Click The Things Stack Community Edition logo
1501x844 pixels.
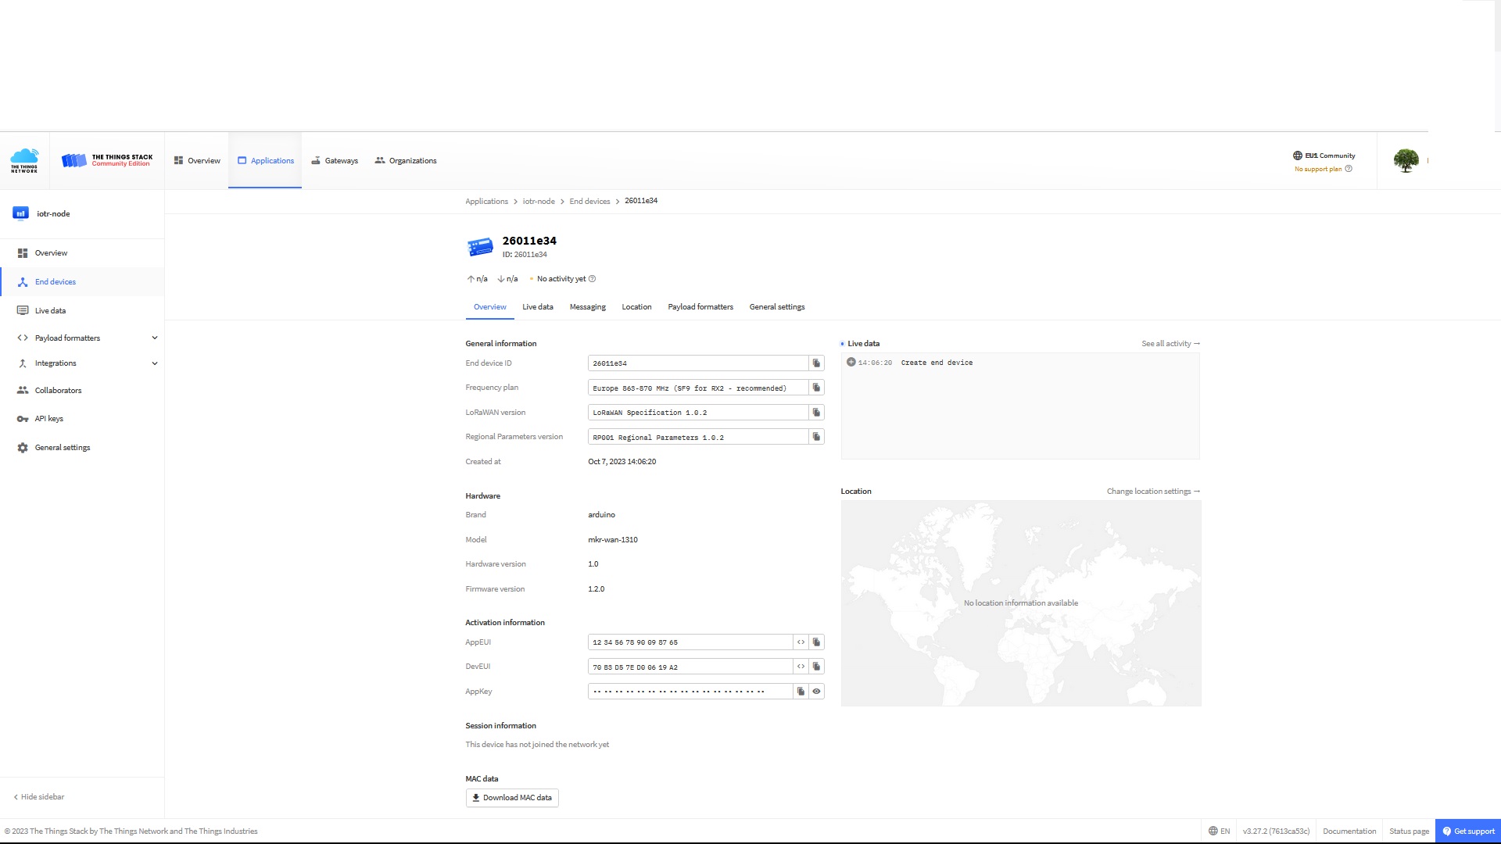point(107,160)
